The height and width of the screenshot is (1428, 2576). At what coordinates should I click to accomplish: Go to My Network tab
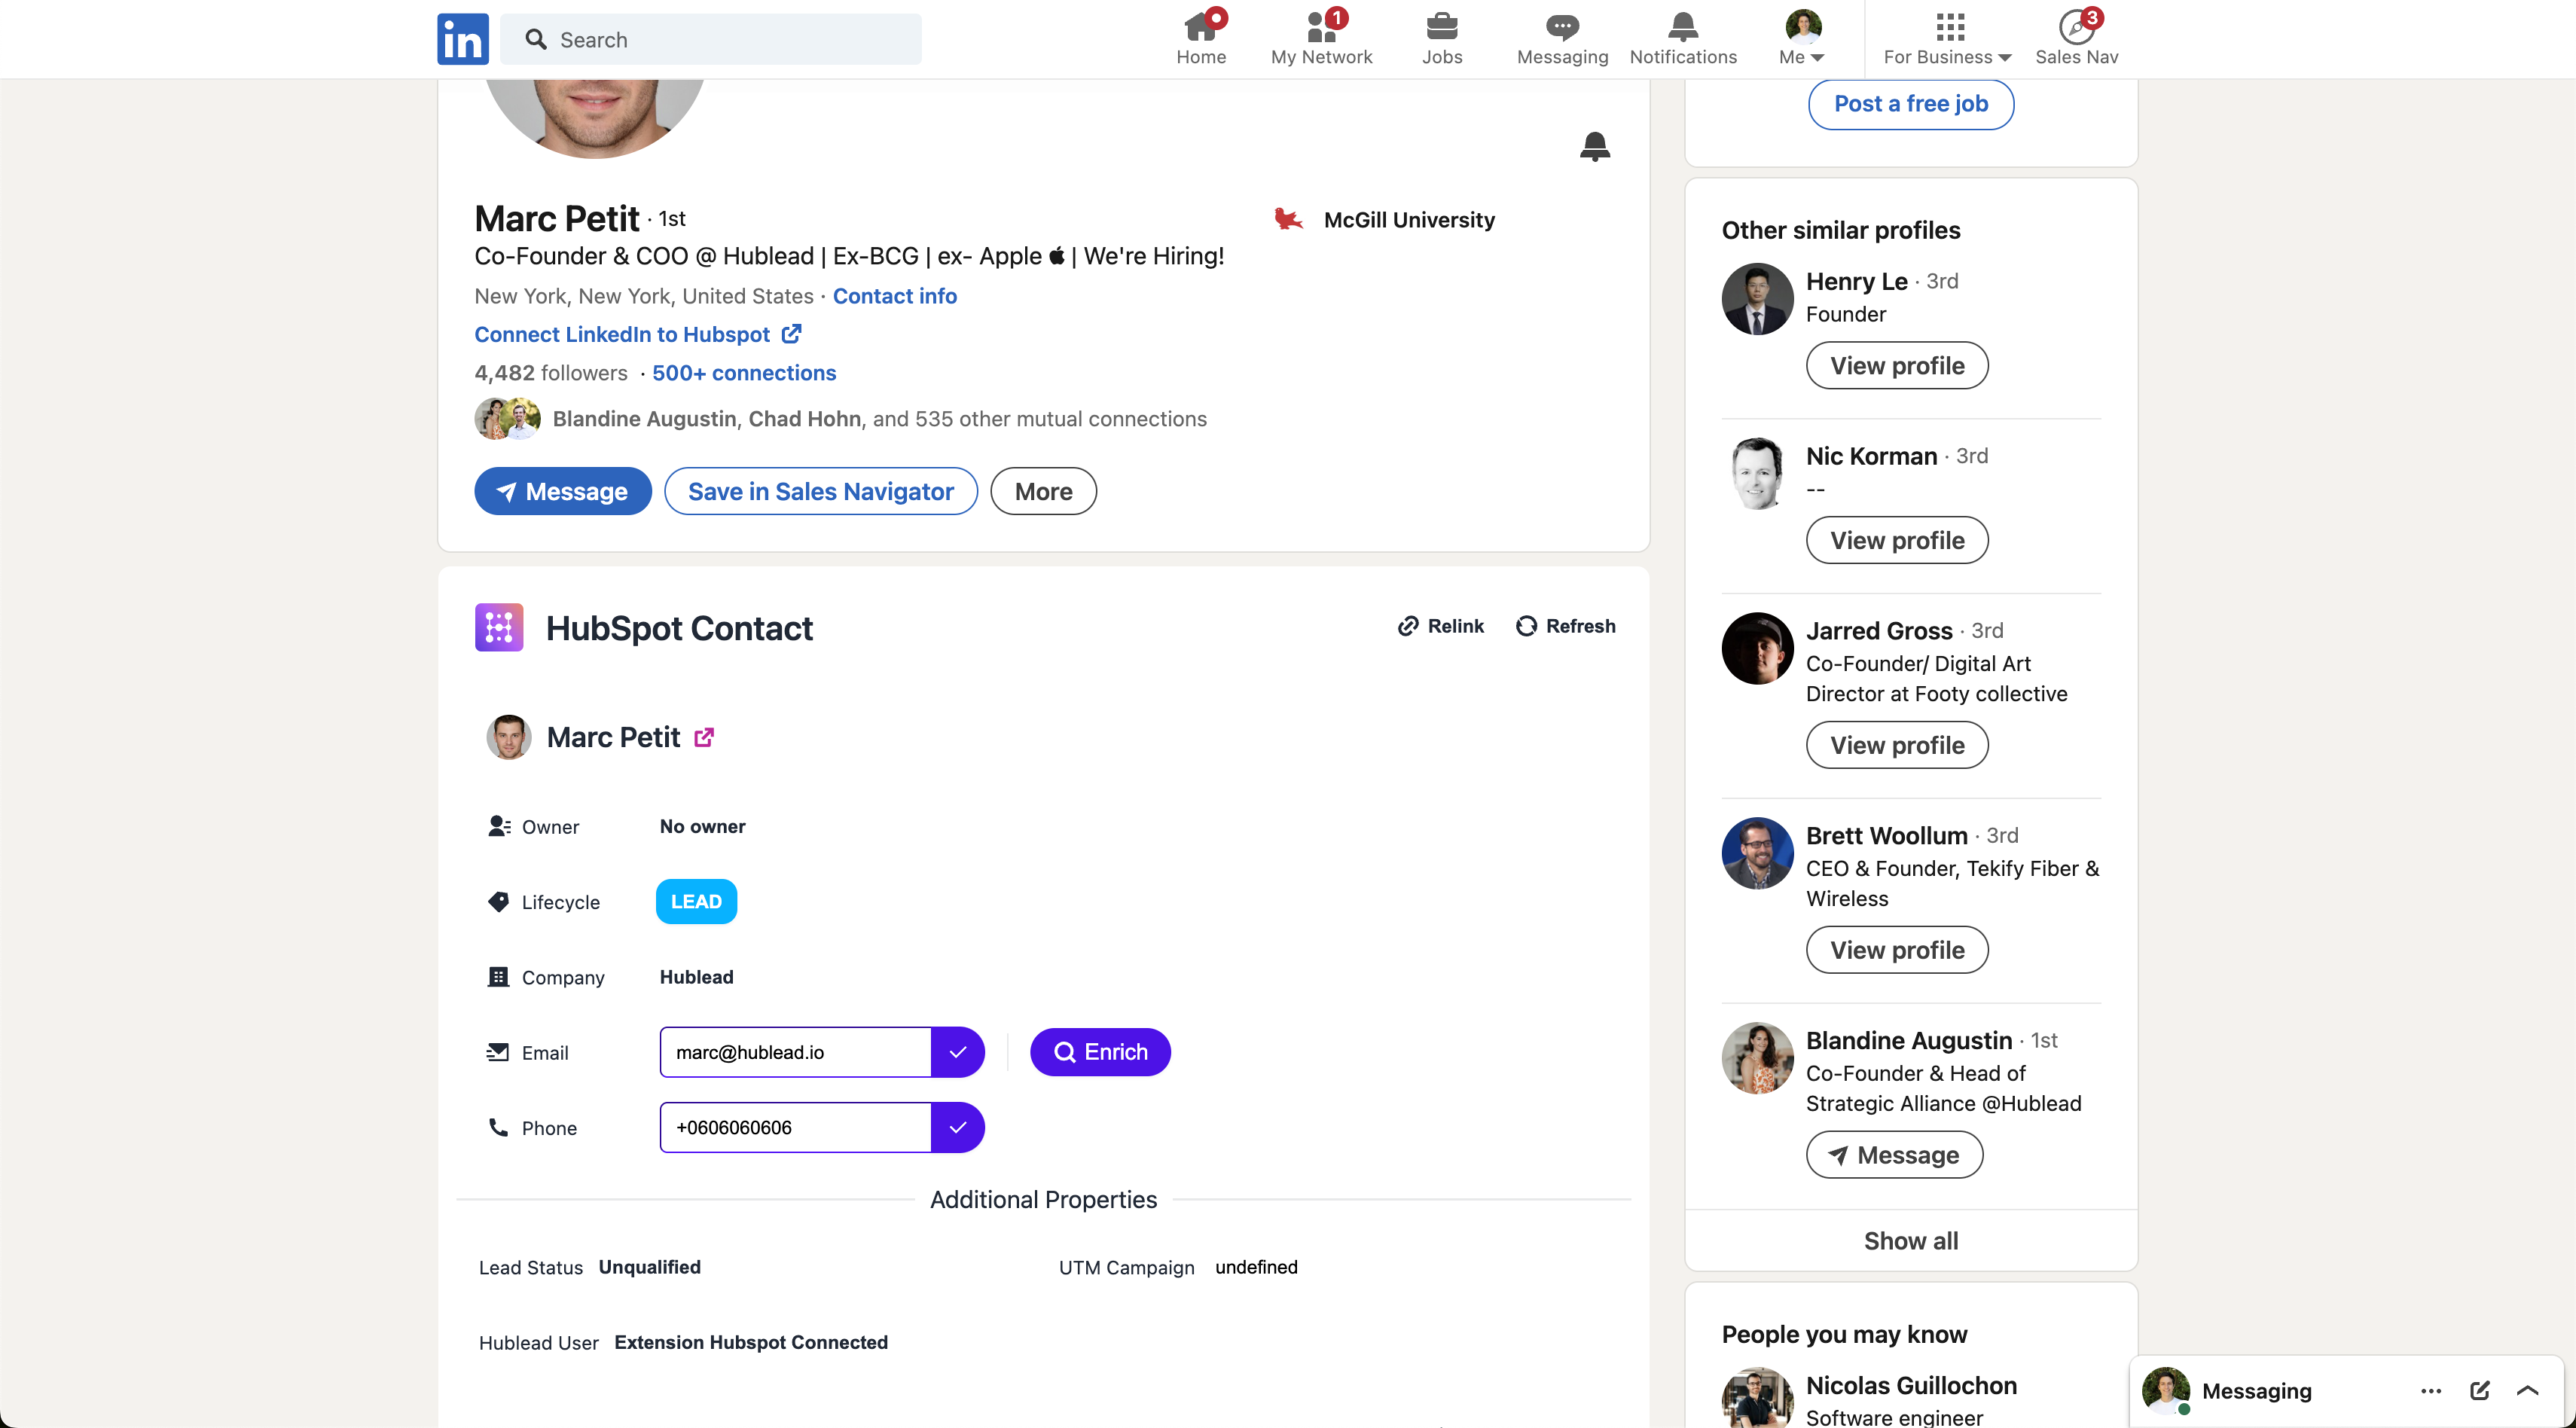click(x=1321, y=39)
